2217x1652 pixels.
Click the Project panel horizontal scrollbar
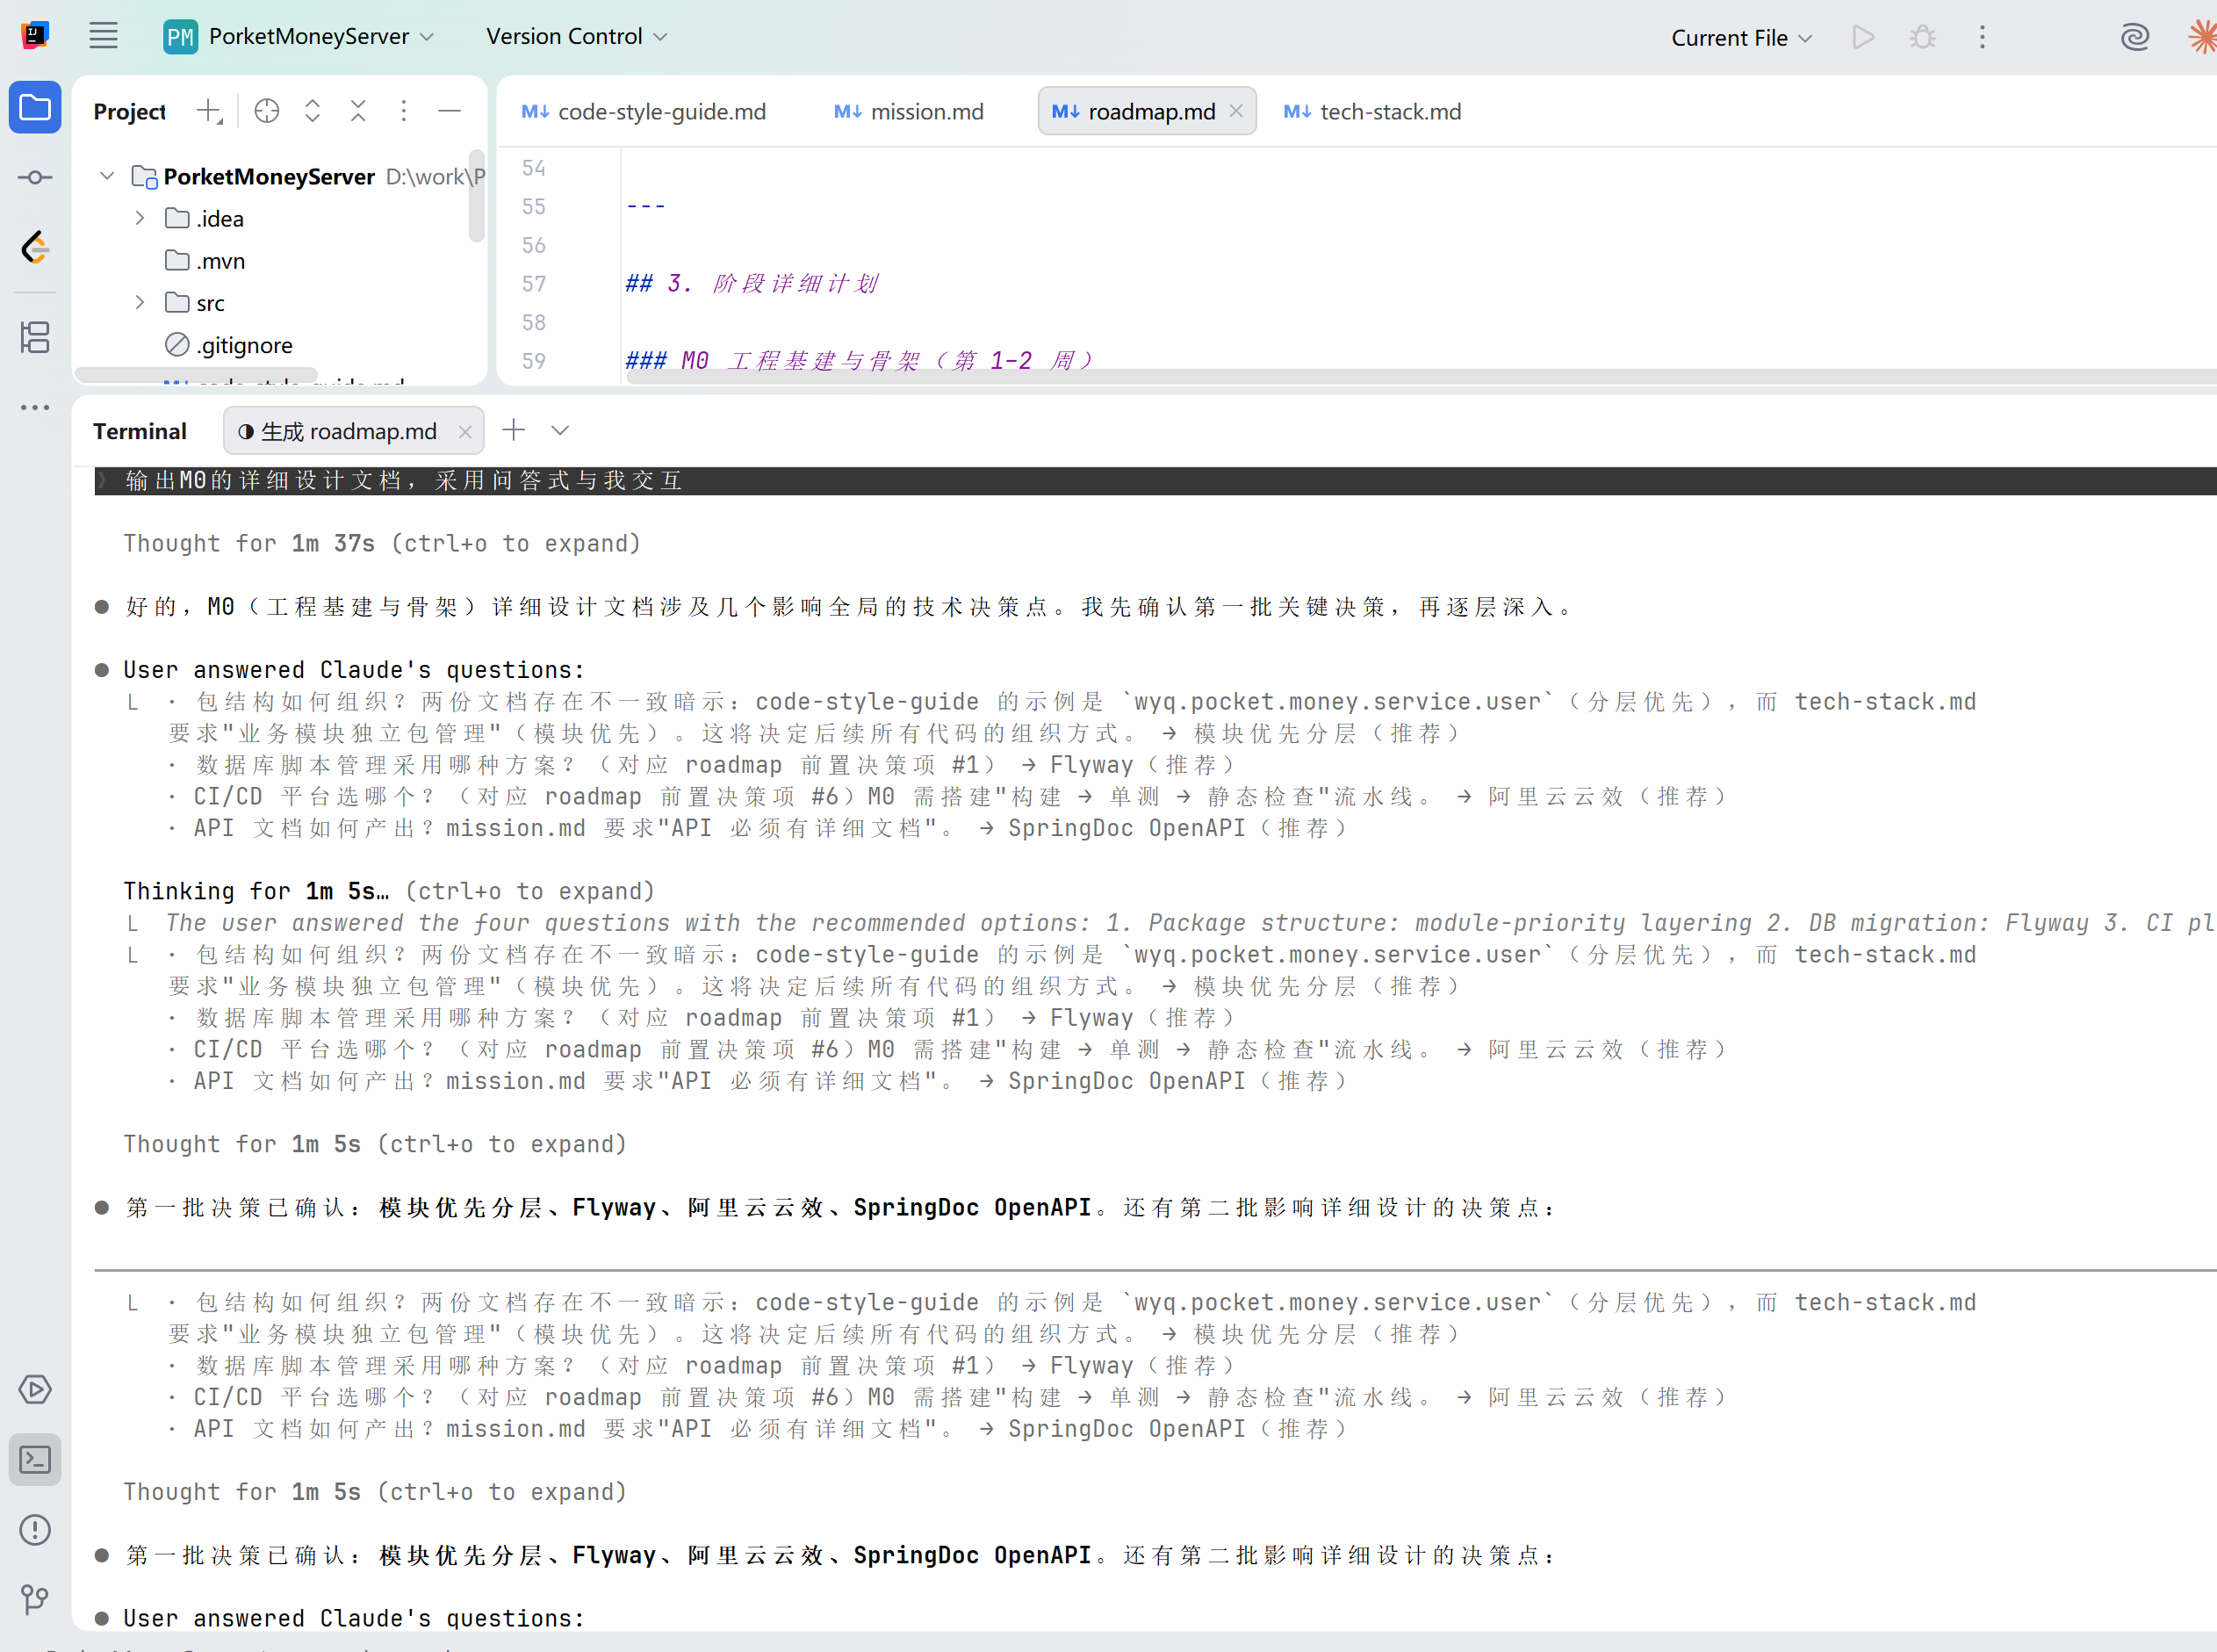pos(197,376)
